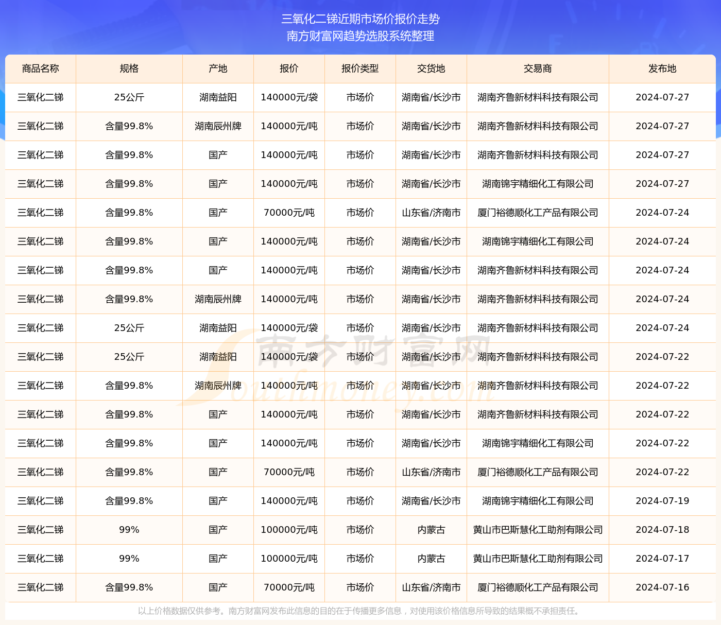Select the date cell 2024-07-18
Image resolution: width=721 pixels, height=625 pixels.
(x=662, y=530)
